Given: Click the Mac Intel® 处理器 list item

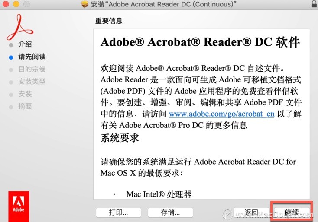Looking at the screenshot, I should click(x=159, y=194).
